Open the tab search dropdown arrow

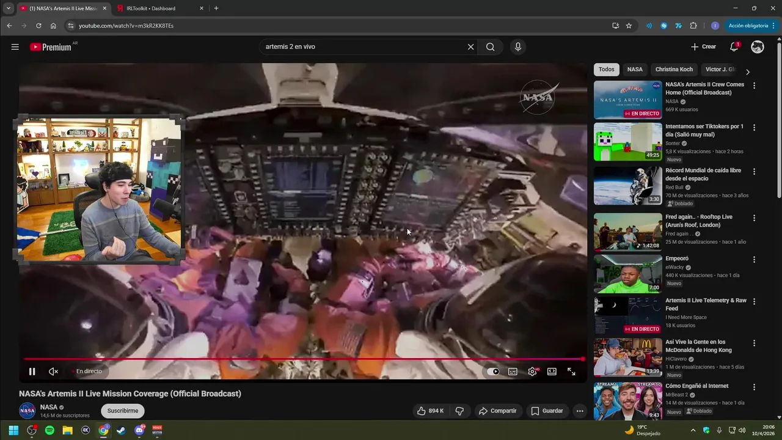coord(8,9)
